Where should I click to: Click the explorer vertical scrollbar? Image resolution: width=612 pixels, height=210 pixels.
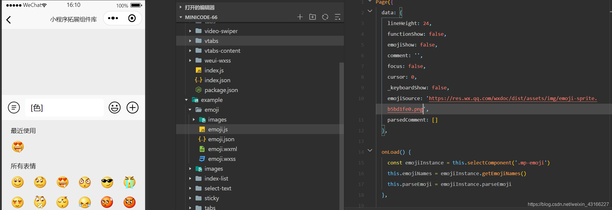[x=342, y=136]
